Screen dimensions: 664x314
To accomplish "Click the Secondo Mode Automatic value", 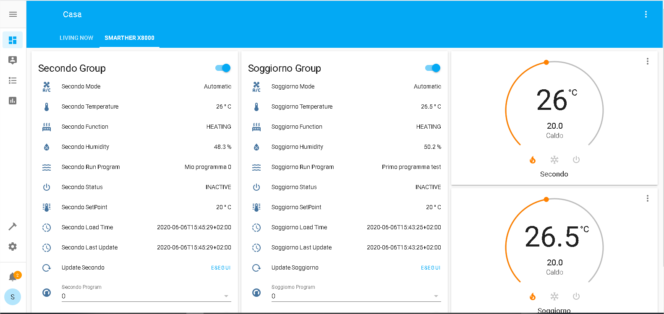I will (x=217, y=87).
